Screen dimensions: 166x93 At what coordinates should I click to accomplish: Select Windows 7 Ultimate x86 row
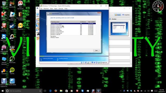pyautogui.click(x=73, y=29)
